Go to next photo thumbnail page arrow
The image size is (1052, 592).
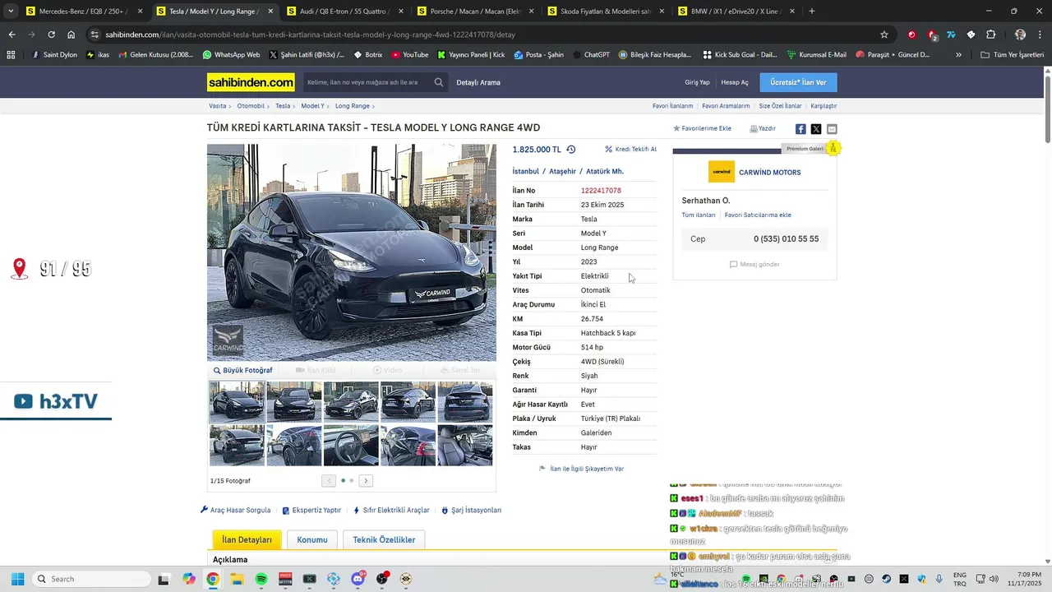[366, 480]
